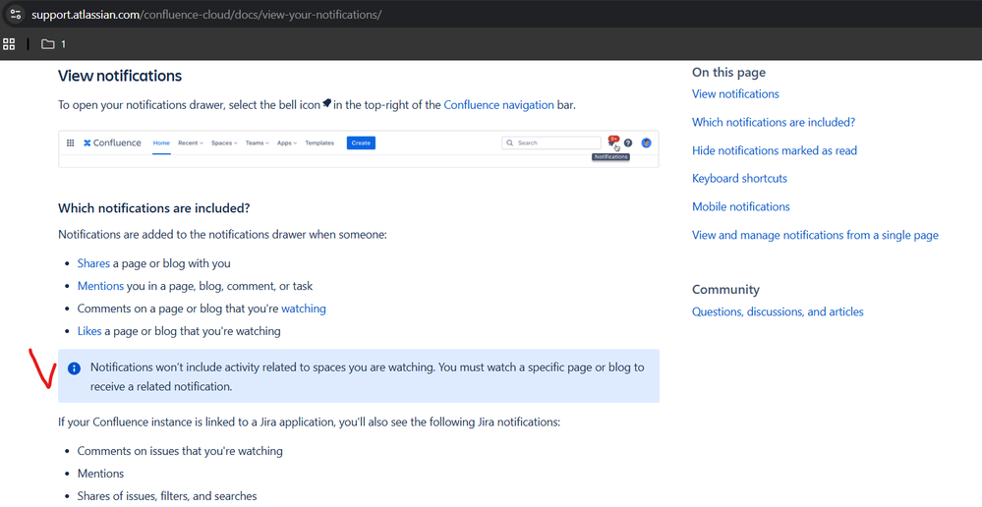Screen dimensions: 982x507
Task: Open the Mobile notifications link
Action: tap(741, 206)
